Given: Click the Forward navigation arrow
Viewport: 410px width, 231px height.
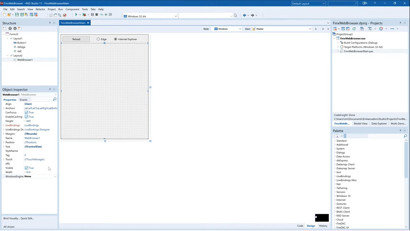Looking at the screenshot, I should click(252, 15).
